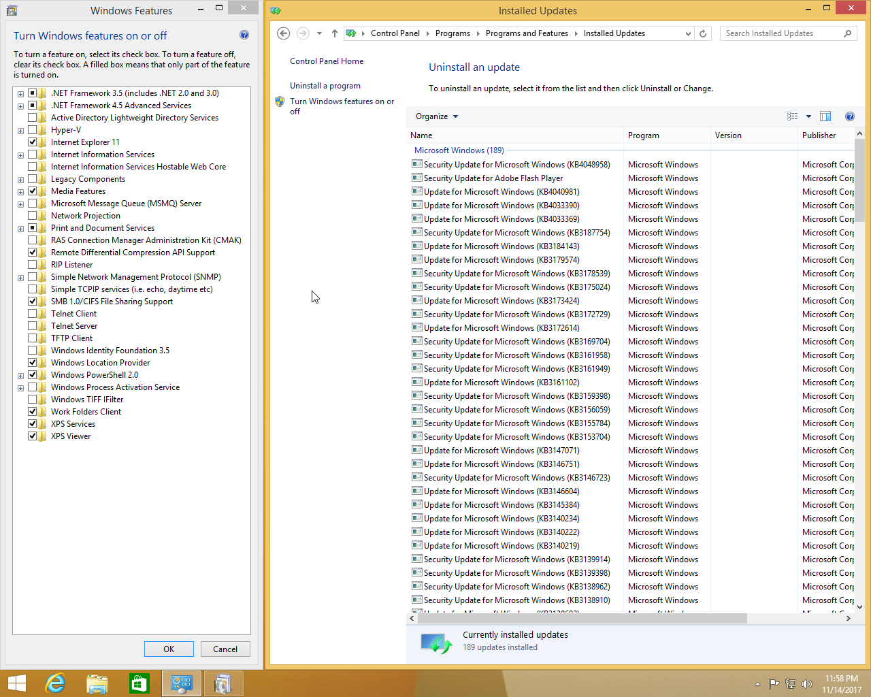Check the Telnet Client feature
The height and width of the screenshot is (697, 871).
click(32, 314)
